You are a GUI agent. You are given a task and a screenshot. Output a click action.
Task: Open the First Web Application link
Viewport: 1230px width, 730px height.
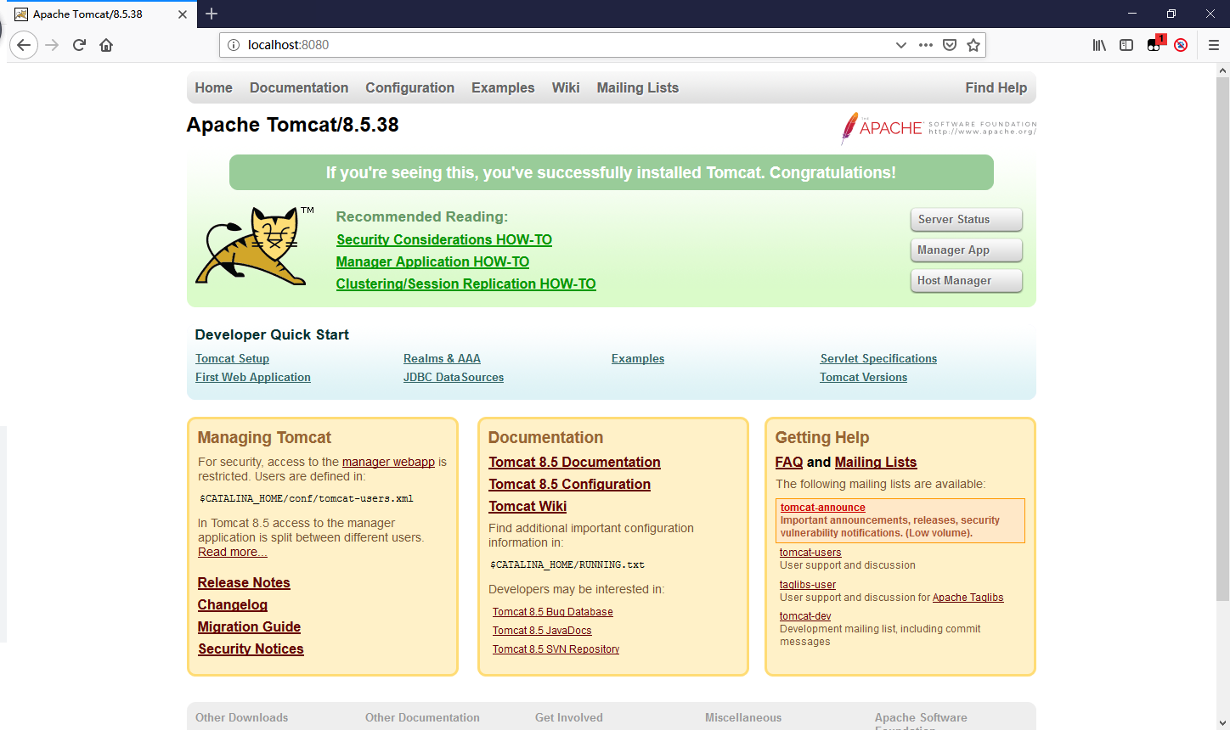click(253, 377)
